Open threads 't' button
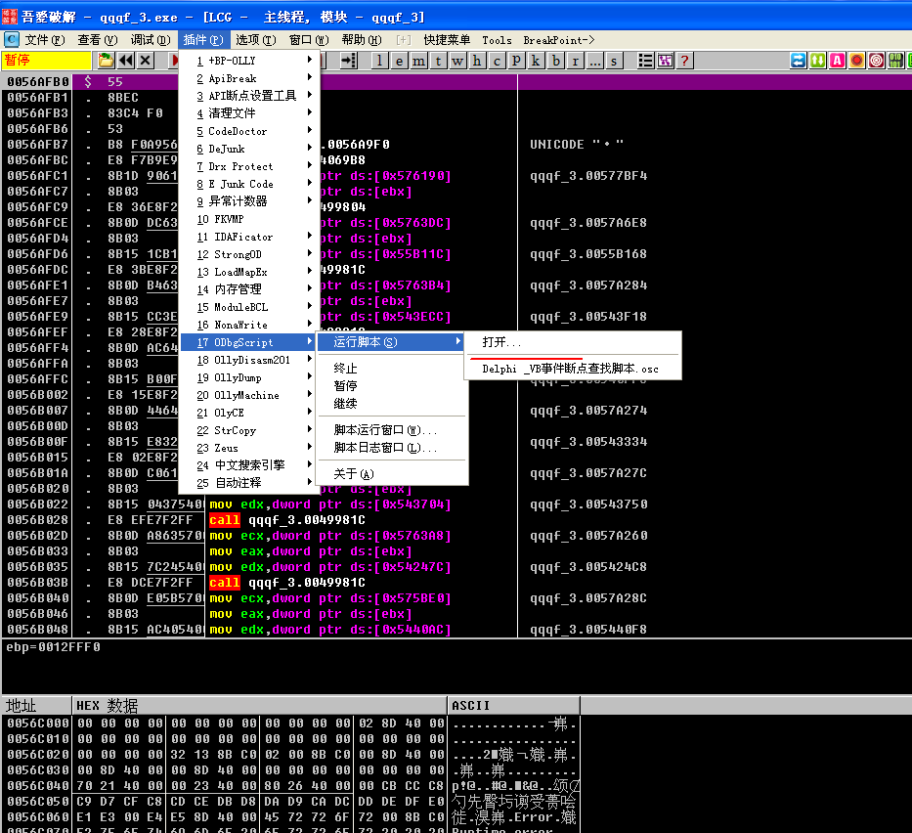The height and width of the screenshot is (833, 912). pos(438,61)
